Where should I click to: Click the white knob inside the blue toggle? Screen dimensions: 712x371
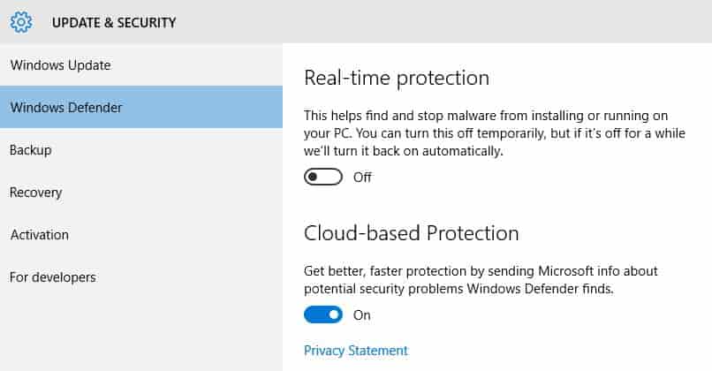tap(334, 314)
